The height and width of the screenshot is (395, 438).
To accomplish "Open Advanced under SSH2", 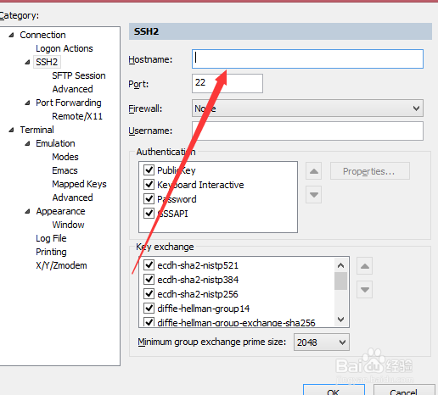I will (x=72, y=89).
